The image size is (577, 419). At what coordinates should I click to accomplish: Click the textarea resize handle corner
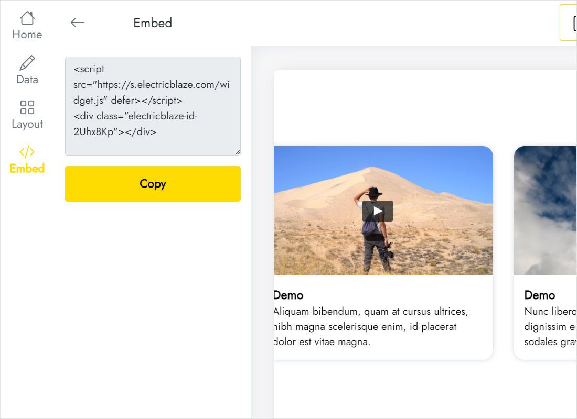point(238,152)
